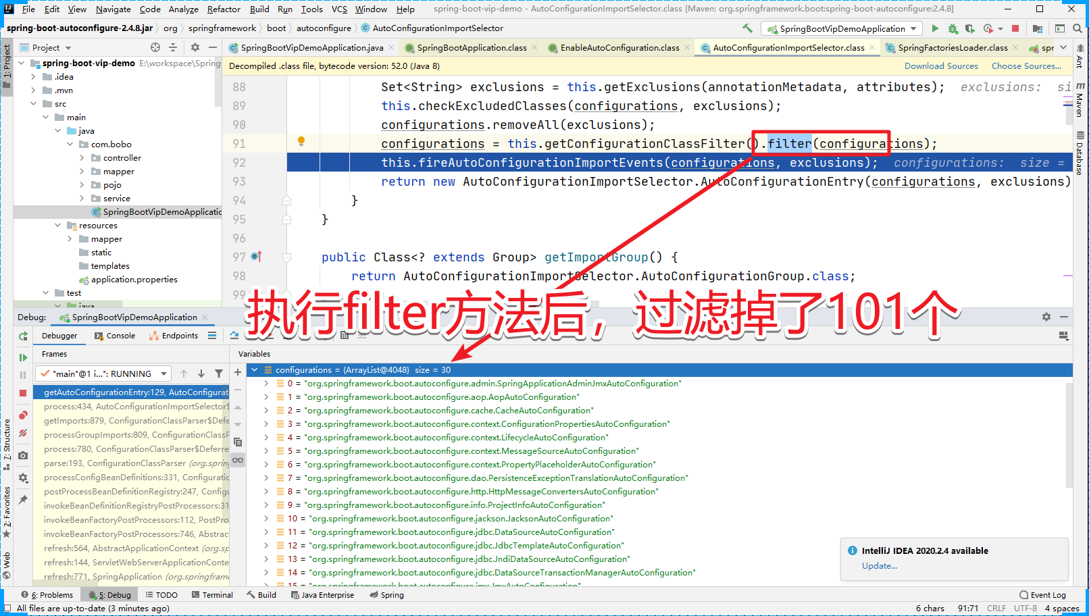The height and width of the screenshot is (616, 1089).
Task: Show hidden editor tabs with chevron
Action: coord(1063,47)
